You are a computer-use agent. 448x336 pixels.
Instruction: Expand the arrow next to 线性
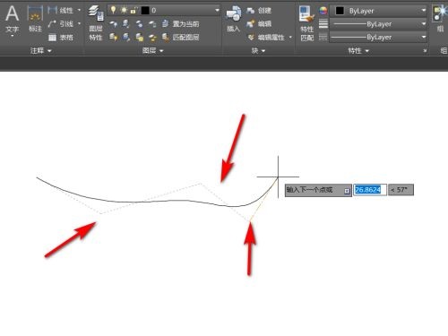click(79, 11)
